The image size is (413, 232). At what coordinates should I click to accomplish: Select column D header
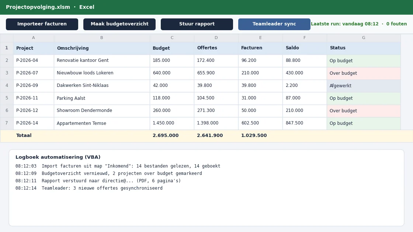pyautogui.click(x=216, y=38)
